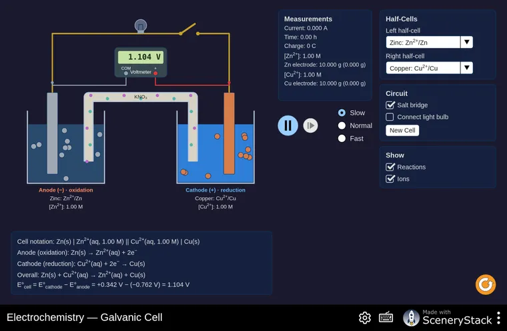Click the voltmeter display reading 1.104 V
The image size is (507, 331).
[141, 57]
